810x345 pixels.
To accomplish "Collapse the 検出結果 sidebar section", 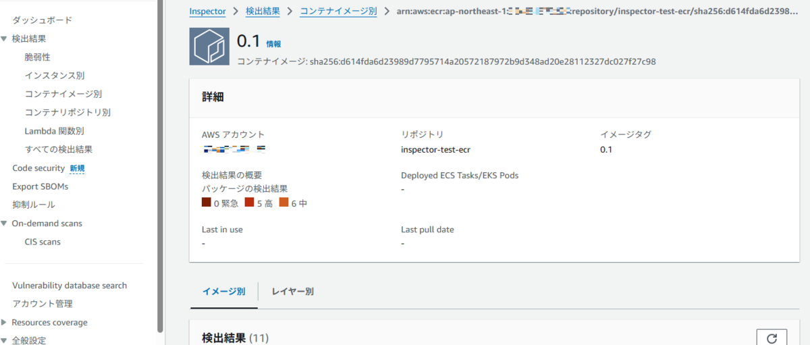I will click(x=5, y=39).
